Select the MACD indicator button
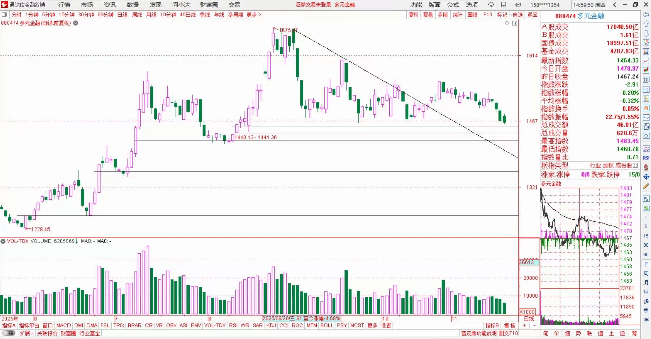Image resolution: width=651 pixels, height=339 pixels. [x=63, y=325]
